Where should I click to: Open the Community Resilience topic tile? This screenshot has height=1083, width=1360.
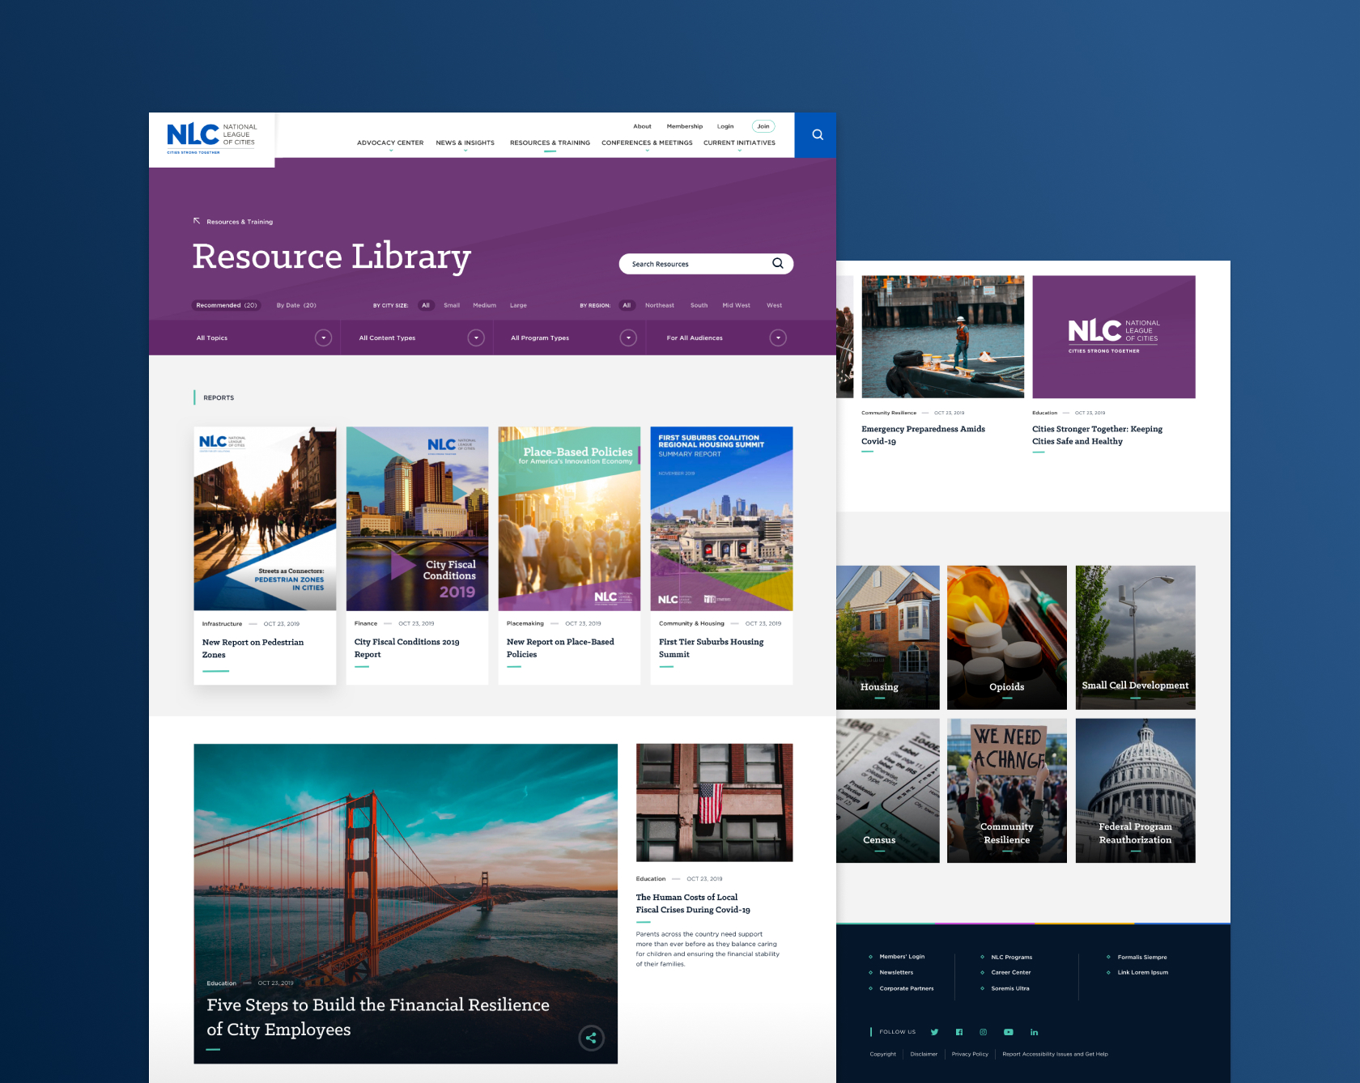[x=1007, y=791]
